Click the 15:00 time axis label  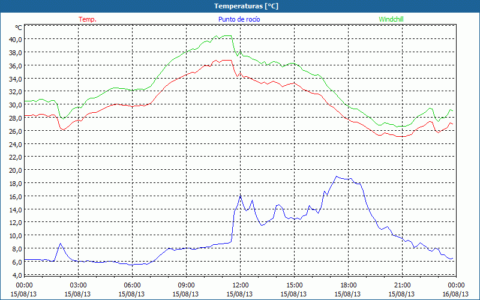[x=294, y=286]
